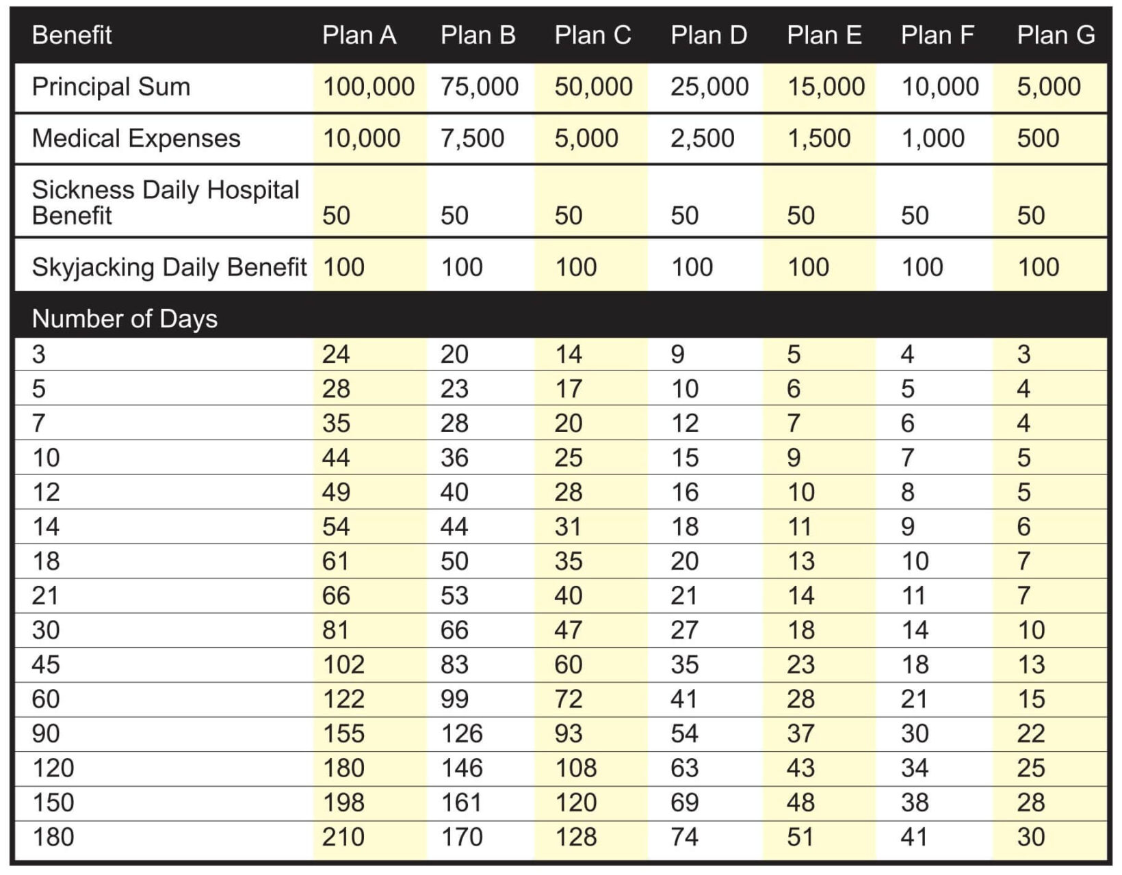
Task: Select the Plan G column header
Action: (1056, 35)
